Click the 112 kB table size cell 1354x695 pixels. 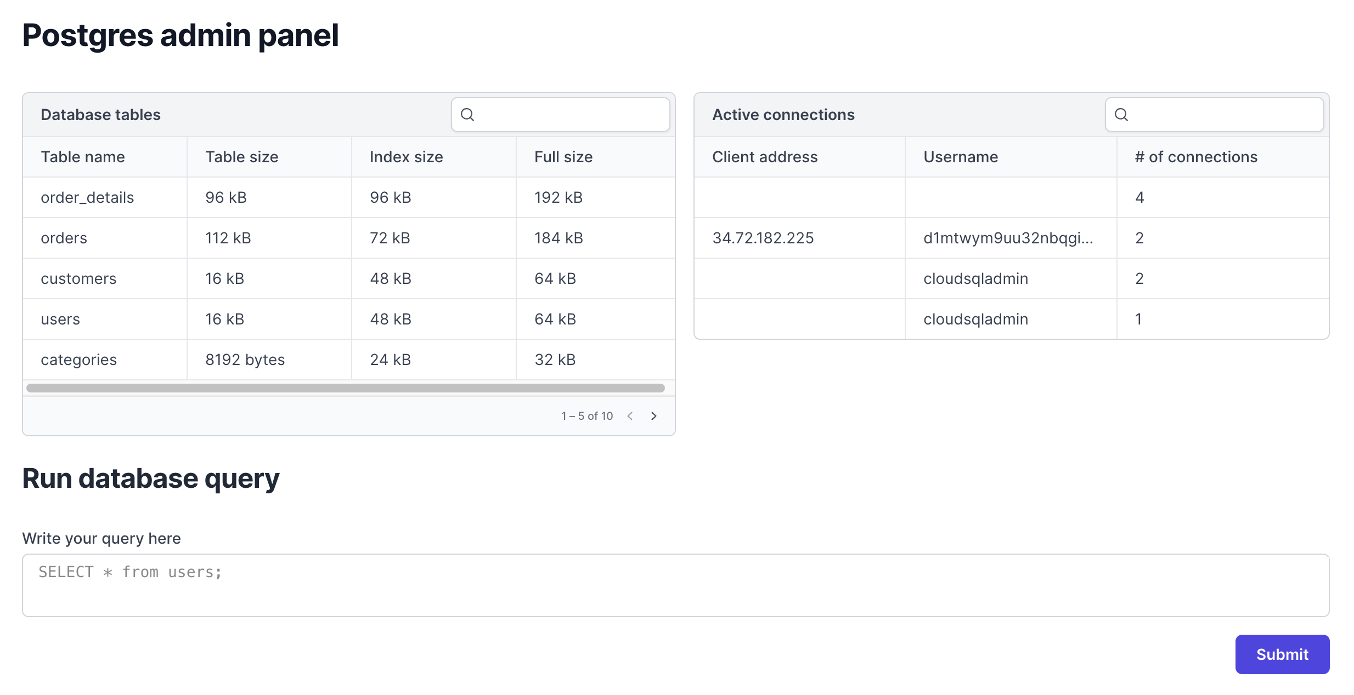click(269, 238)
